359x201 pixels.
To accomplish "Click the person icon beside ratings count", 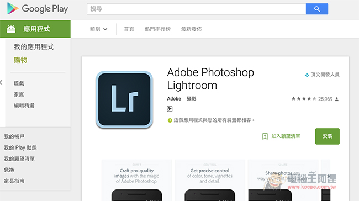I will click(x=336, y=99).
